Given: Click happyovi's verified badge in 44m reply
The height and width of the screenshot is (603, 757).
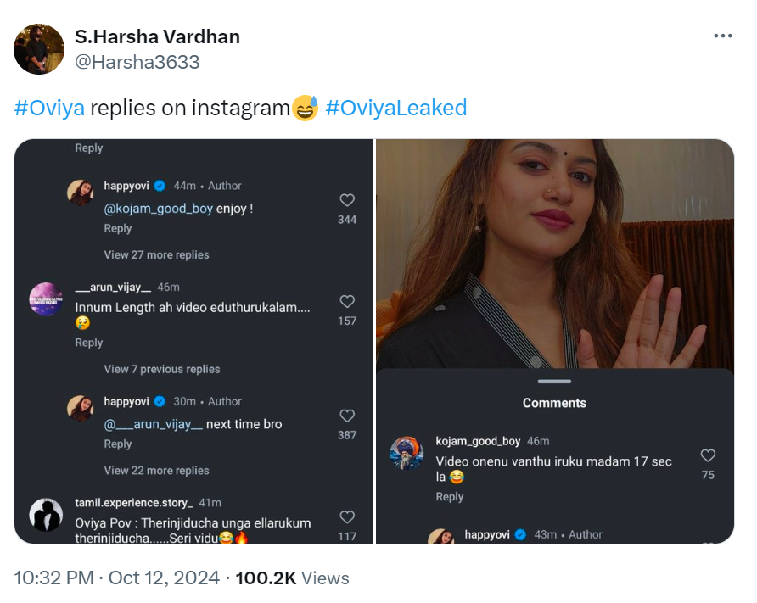Looking at the screenshot, I should pyautogui.click(x=159, y=186).
